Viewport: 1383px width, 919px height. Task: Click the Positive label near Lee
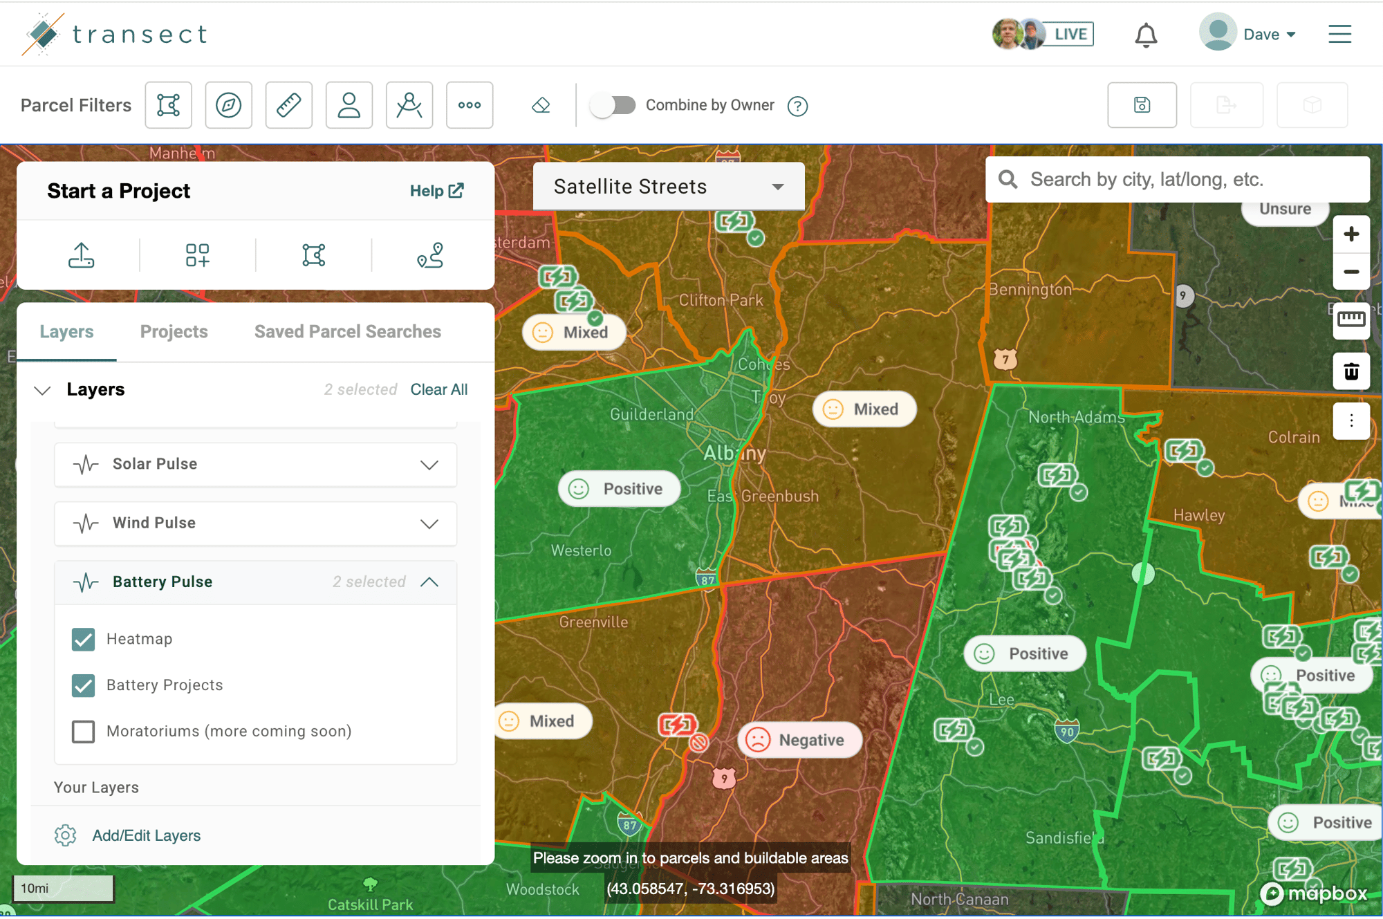click(x=1025, y=653)
